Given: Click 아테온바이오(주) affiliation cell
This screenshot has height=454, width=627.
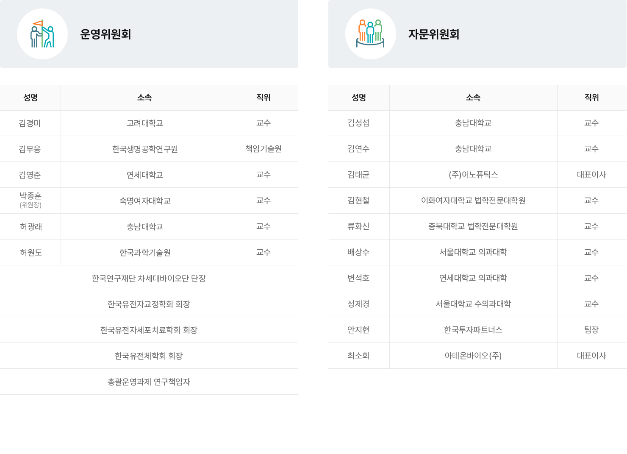Looking at the screenshot, I should pos(473,356).
